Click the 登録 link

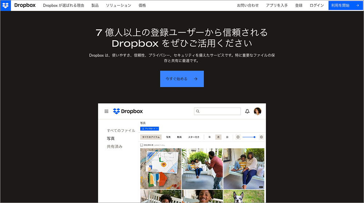(x=299, y=5)
